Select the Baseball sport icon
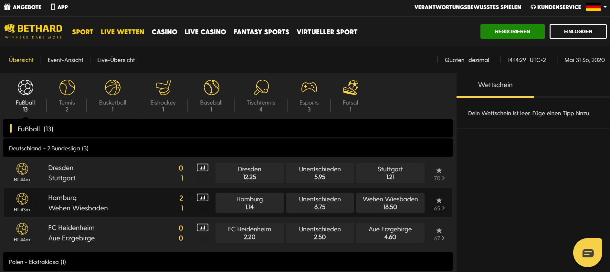Viewport: 610px width, 272px height. 212,87
